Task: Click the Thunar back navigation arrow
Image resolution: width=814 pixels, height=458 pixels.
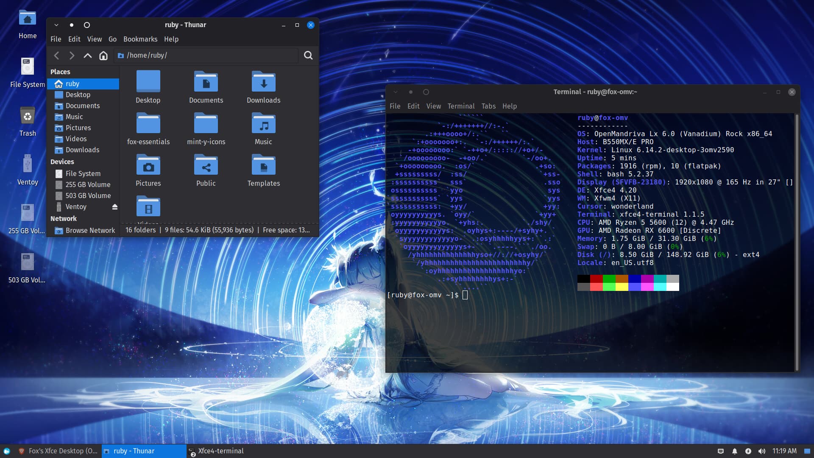Action: [56, 56]
